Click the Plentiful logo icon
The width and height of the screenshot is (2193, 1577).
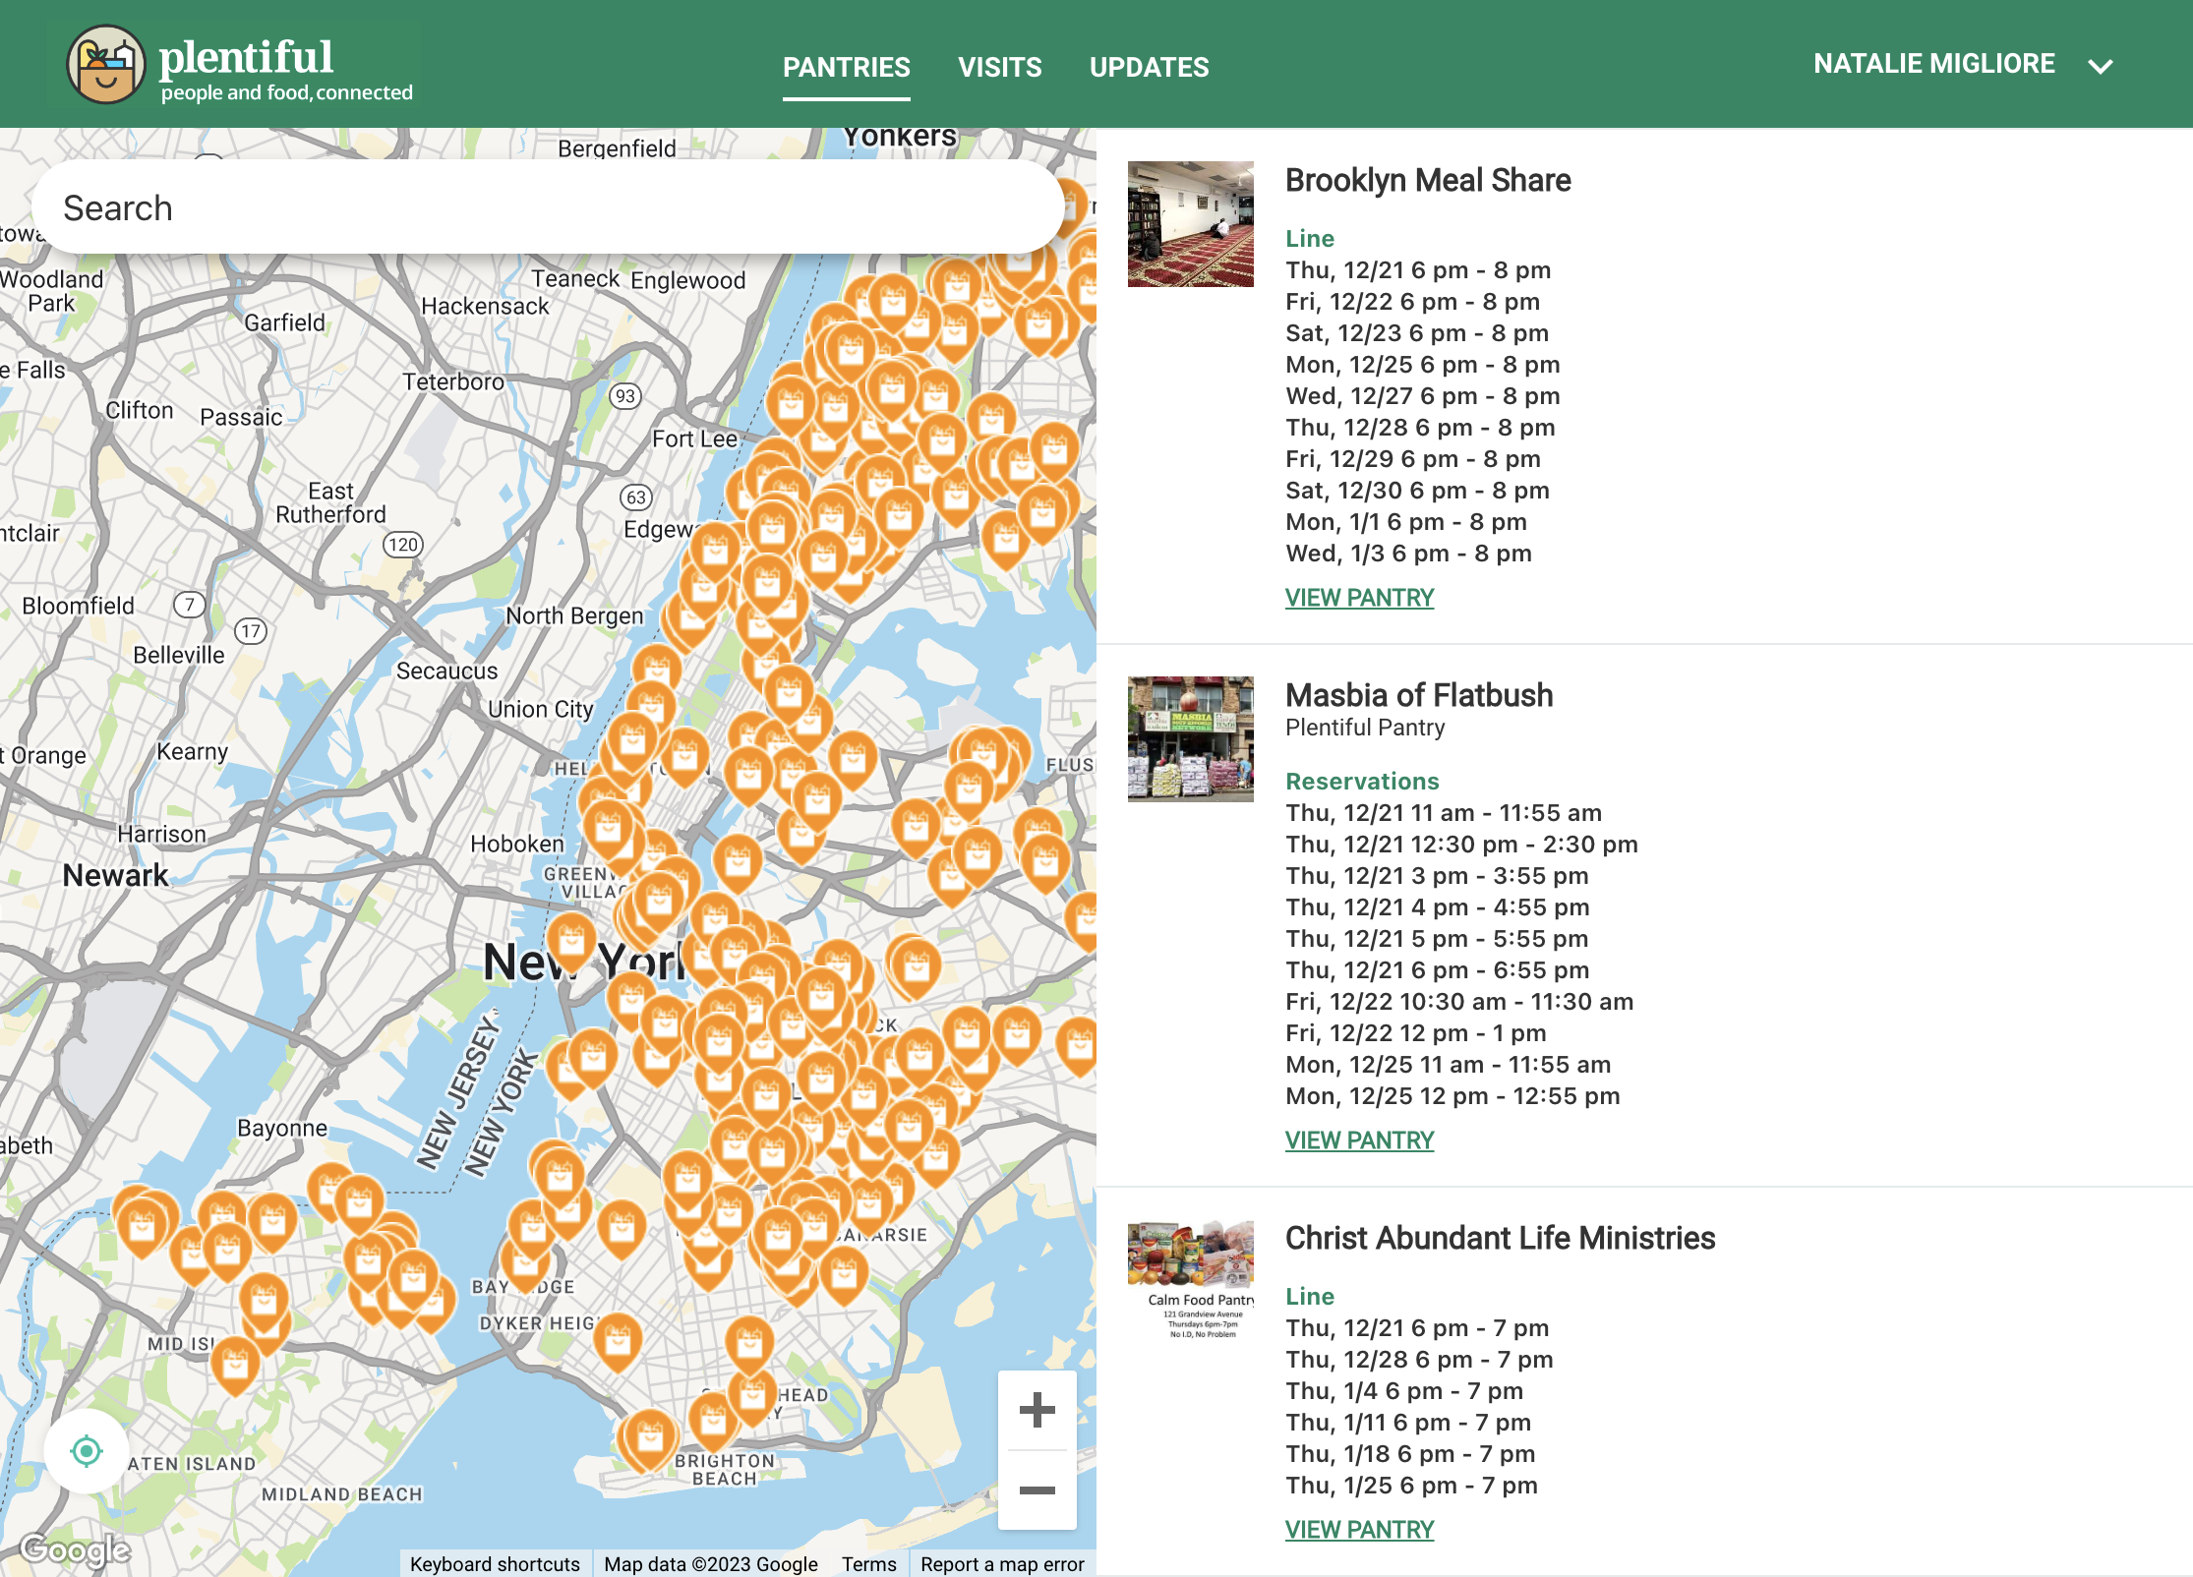coord(106,65)
